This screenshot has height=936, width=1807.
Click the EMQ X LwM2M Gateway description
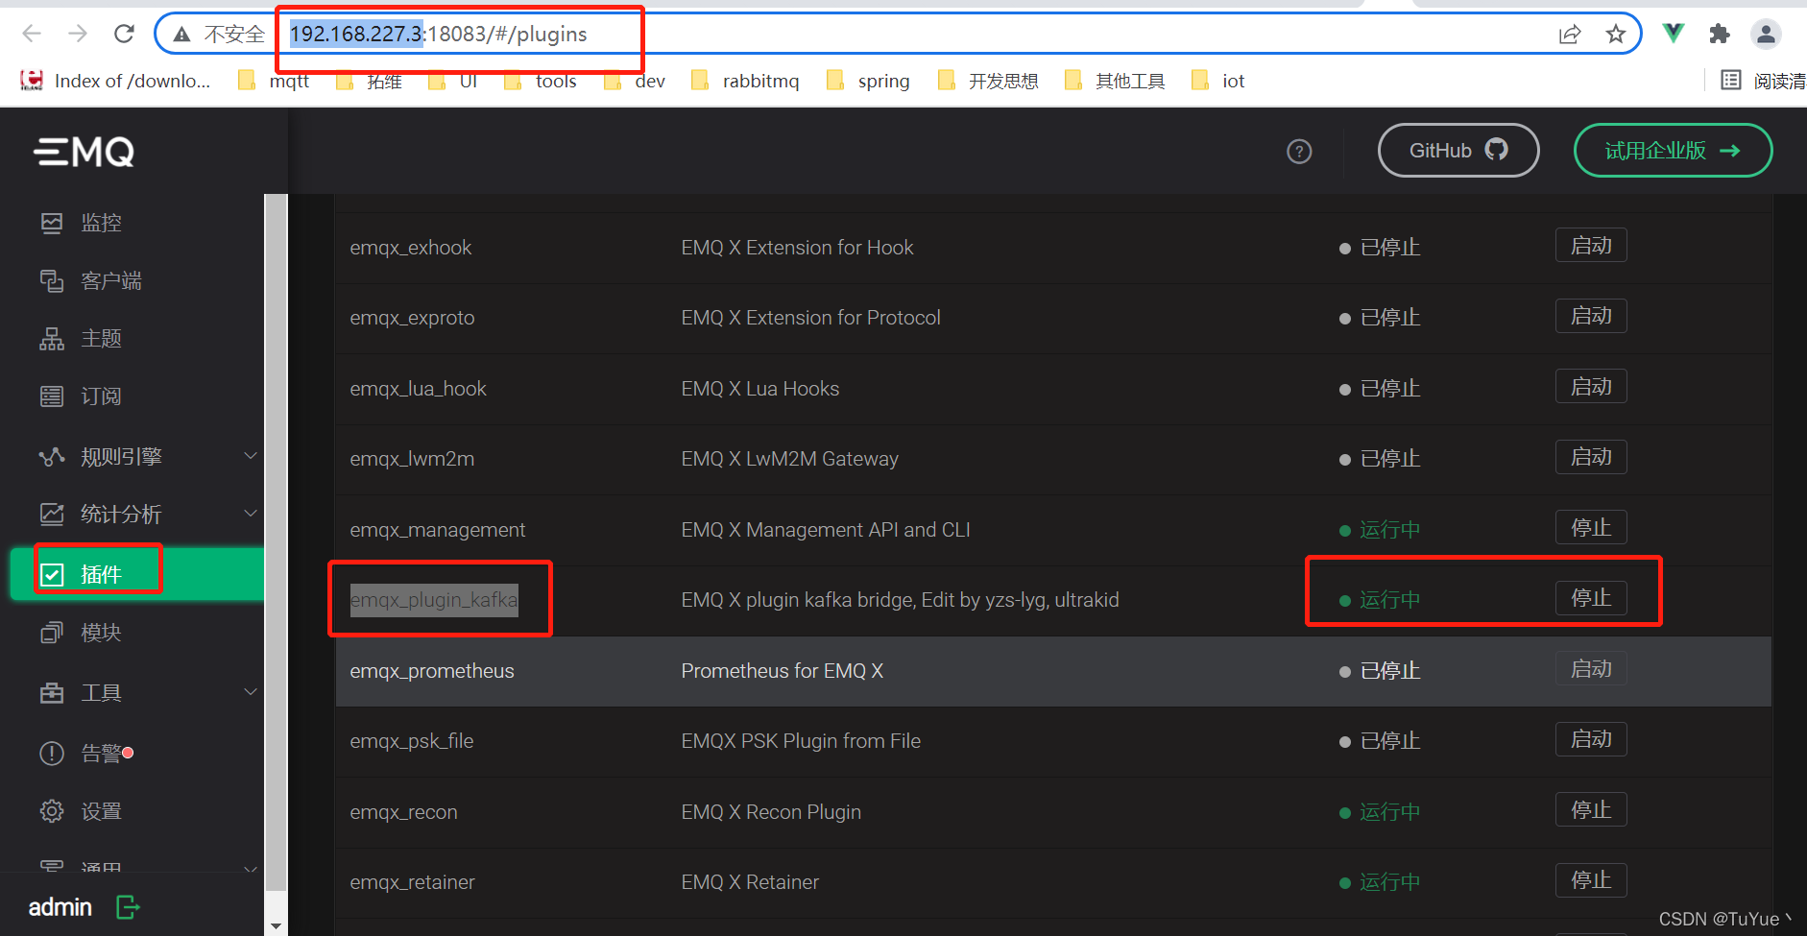[790, 459]
